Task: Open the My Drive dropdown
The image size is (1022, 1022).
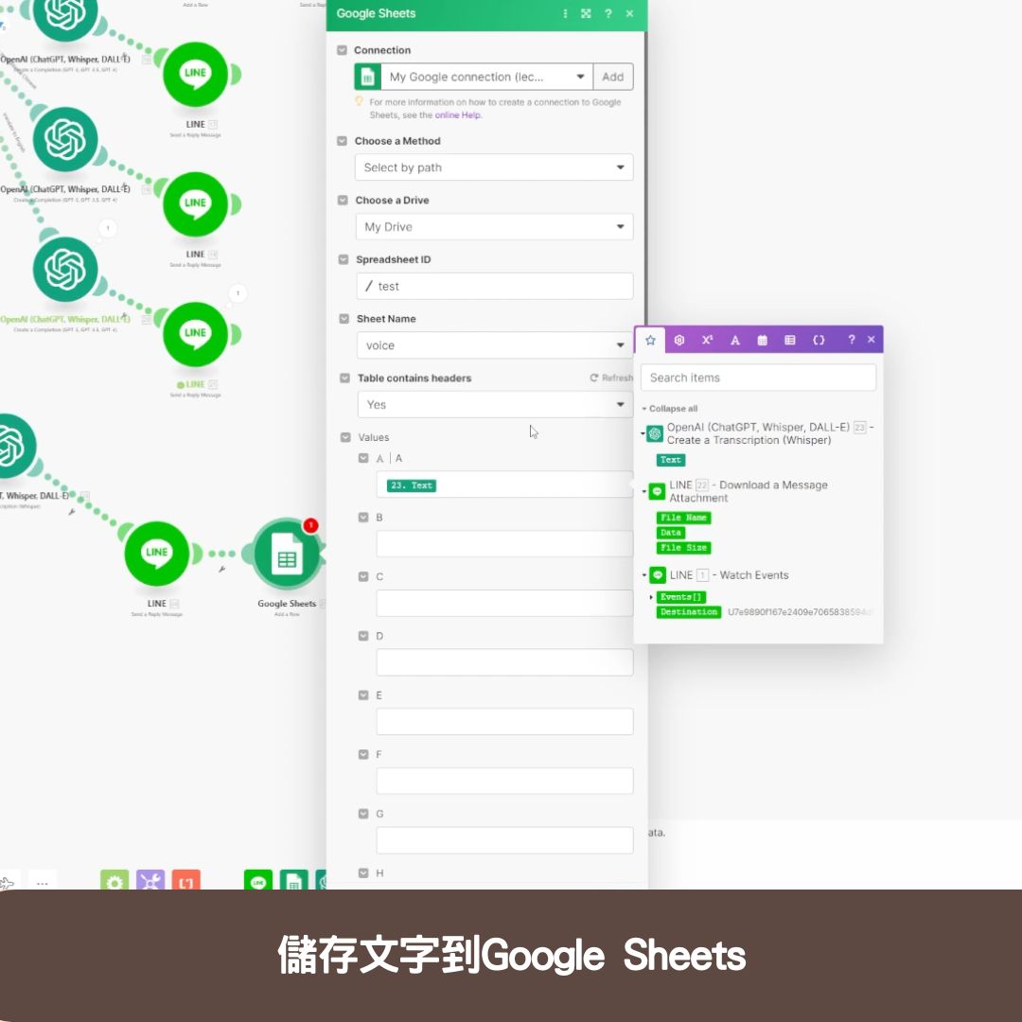Action: [x=494, y=226]
